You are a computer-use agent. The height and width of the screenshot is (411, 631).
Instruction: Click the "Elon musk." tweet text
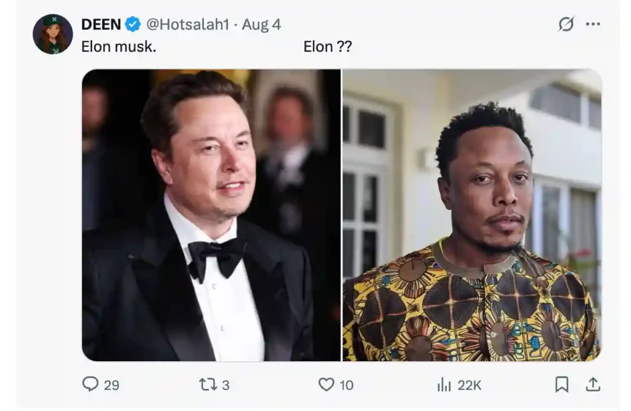click(118, 47)
